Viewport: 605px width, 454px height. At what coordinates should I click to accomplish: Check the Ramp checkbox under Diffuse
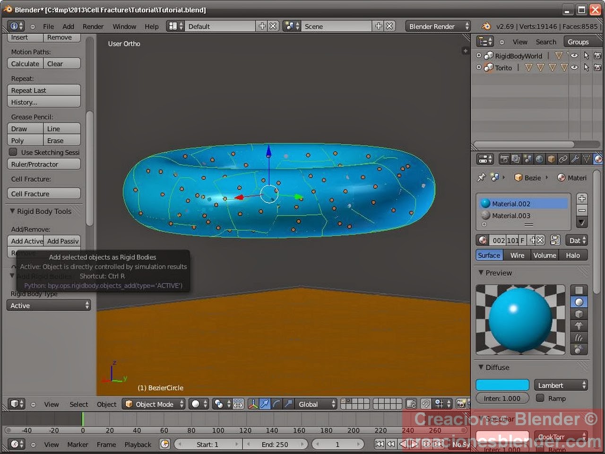[540, 398]
